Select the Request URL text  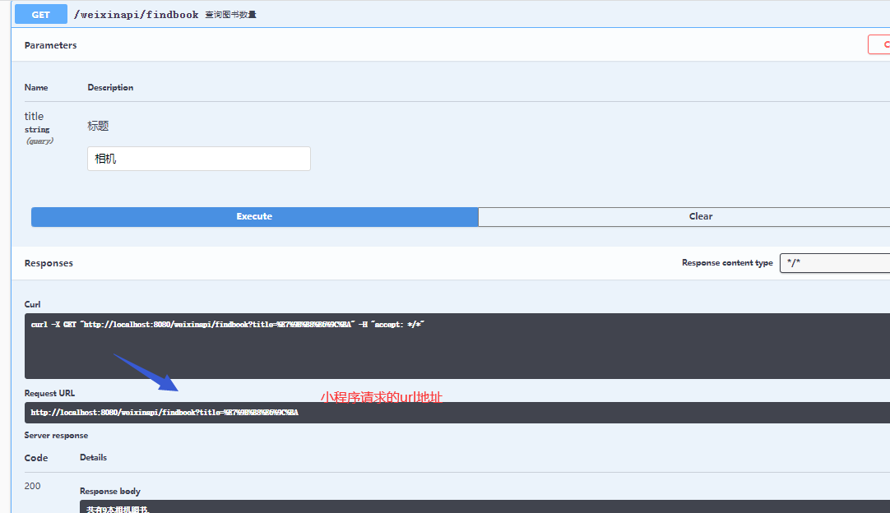(165, 413)
